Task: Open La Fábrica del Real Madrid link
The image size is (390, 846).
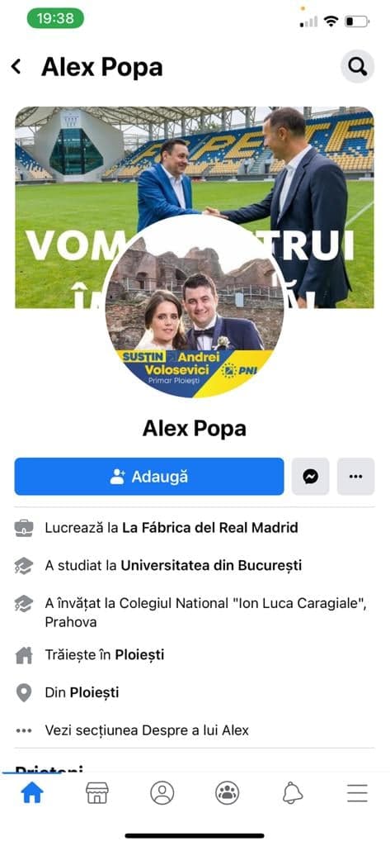Action: click(210, 528)
